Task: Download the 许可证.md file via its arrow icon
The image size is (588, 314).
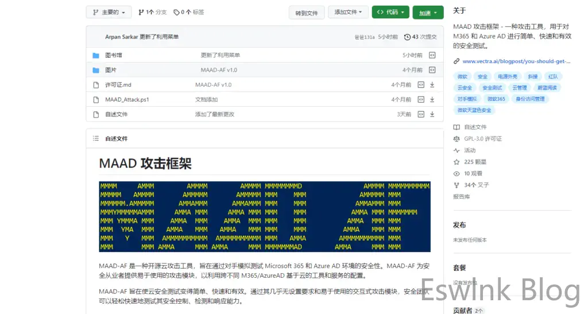Action: [432, 85]
